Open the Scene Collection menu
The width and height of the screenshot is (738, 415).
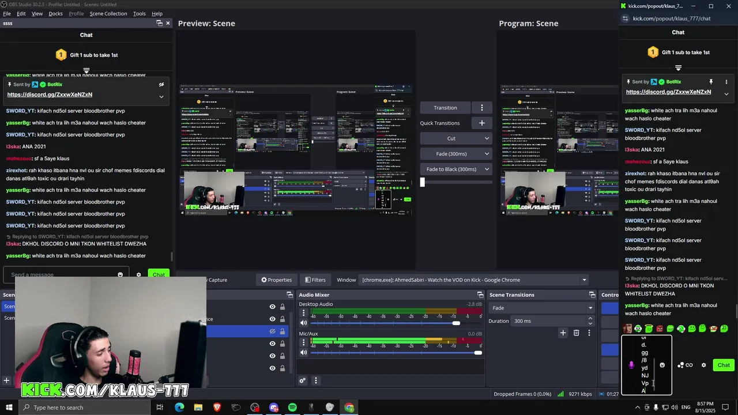(108, 13)
